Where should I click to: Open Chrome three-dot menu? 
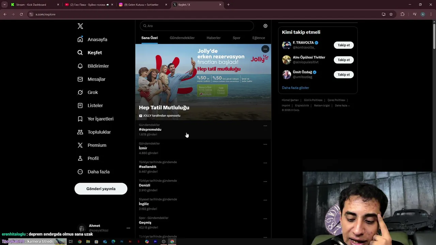tap(431, 14)
